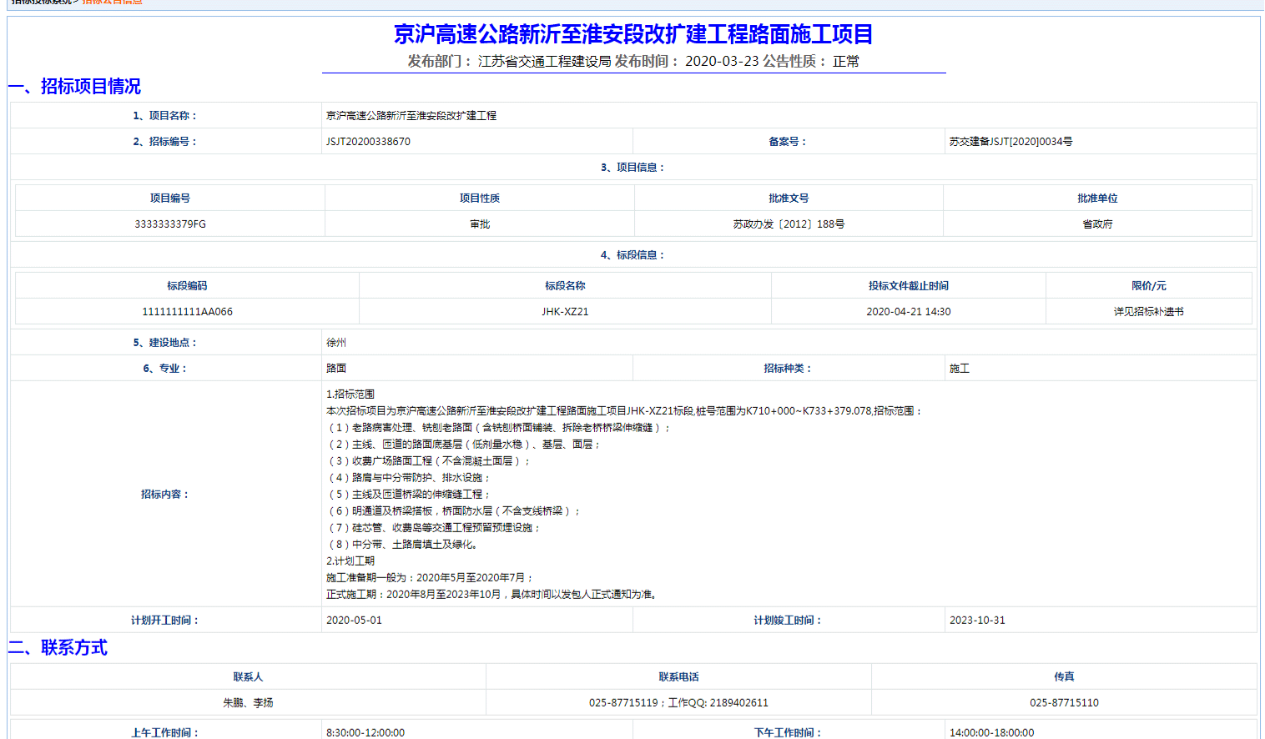Screen dimensions: 1265x739
Task: Click the 二、联系方式 section heading
Action: (58, 648)
